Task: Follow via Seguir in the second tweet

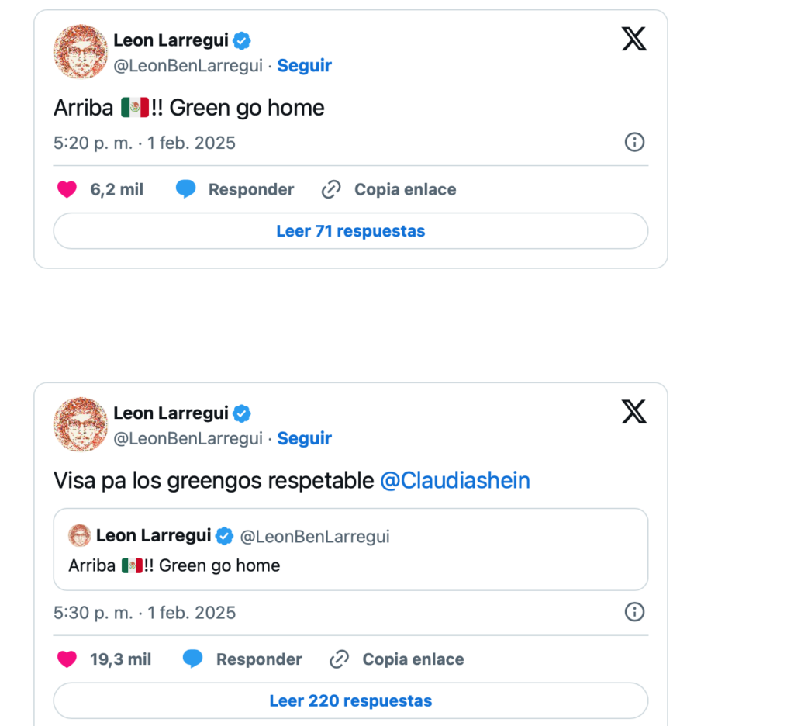Action: tap(304, 438)
